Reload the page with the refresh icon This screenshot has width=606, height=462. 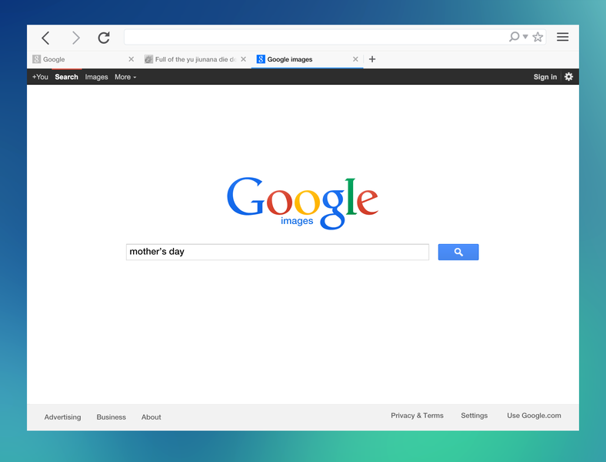tap(104, 38)
